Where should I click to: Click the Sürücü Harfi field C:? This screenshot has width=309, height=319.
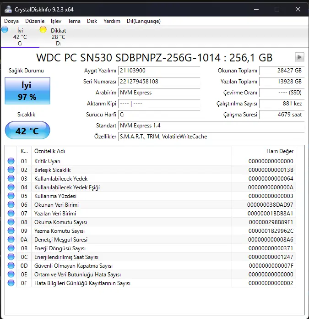159,115
